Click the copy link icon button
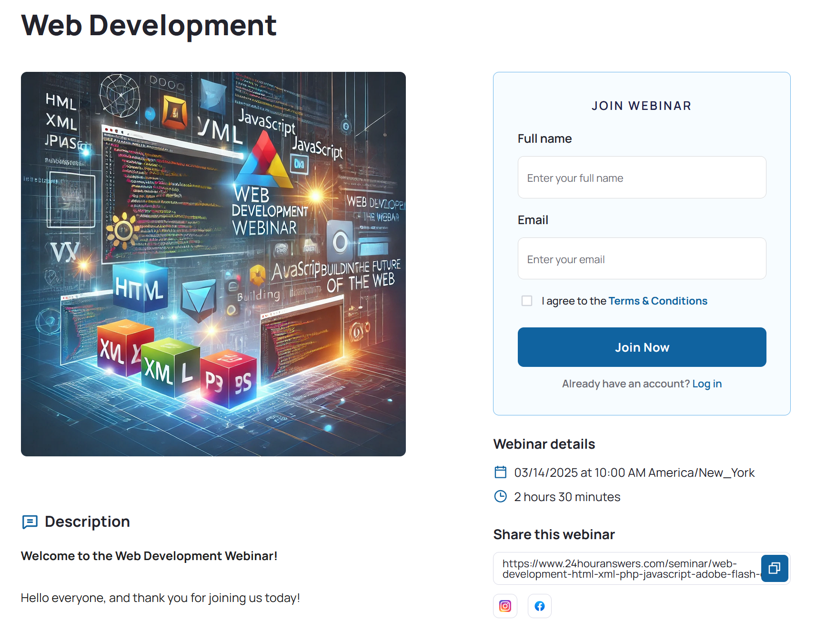This screenshot has height=621, width=816. click(774, 568)
